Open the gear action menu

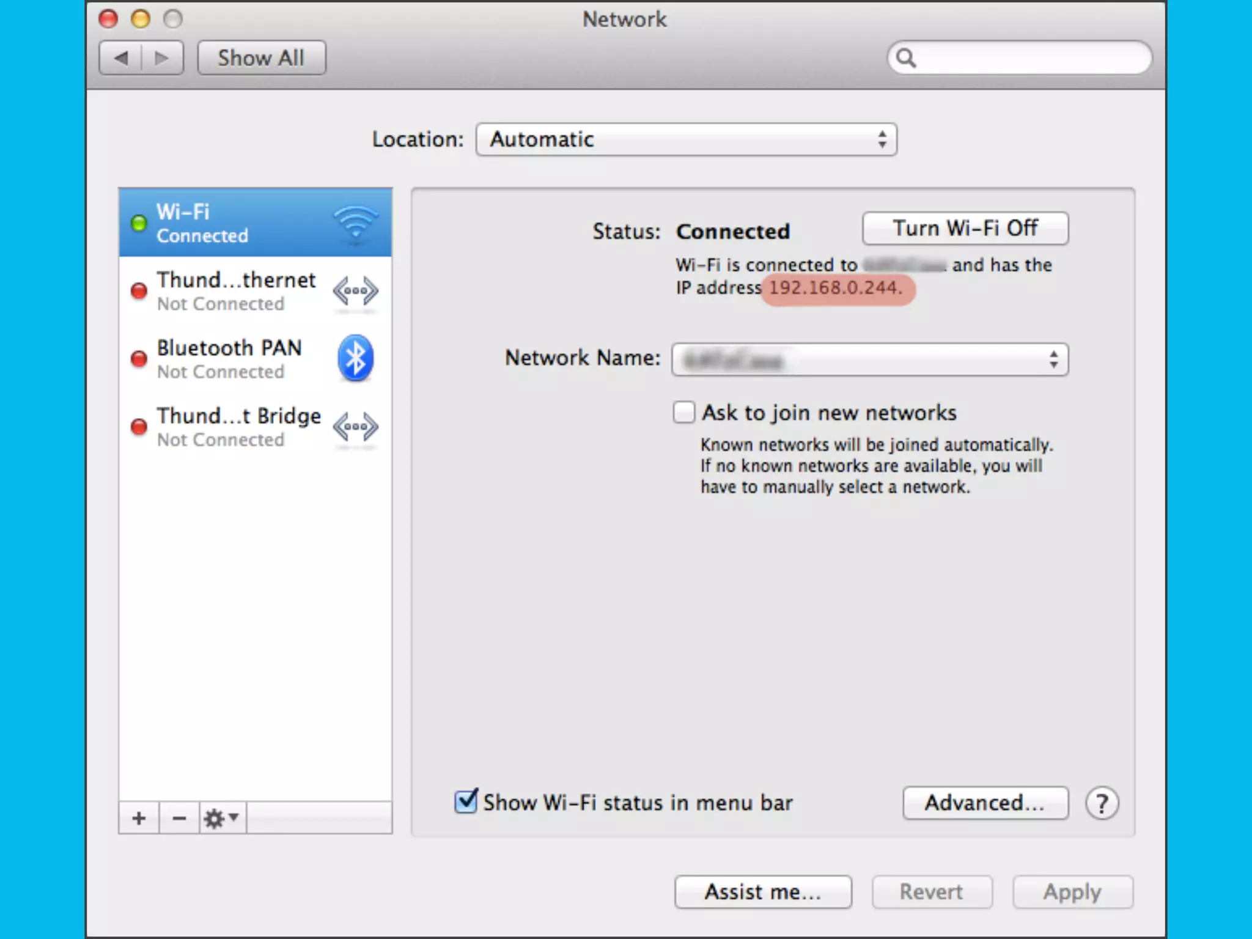pyautogui.click(x=221, y=818)
